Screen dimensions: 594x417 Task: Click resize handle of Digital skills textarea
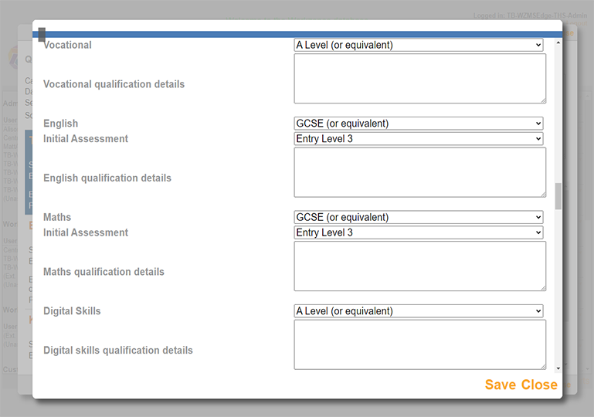(543, 367)
